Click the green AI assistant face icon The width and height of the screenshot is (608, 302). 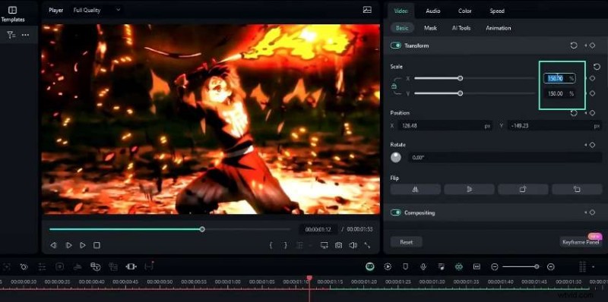click(370, 266)
